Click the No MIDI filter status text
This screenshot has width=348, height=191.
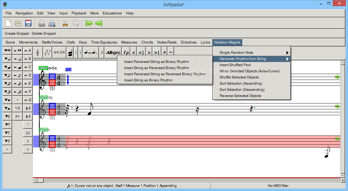coord(278,186)
